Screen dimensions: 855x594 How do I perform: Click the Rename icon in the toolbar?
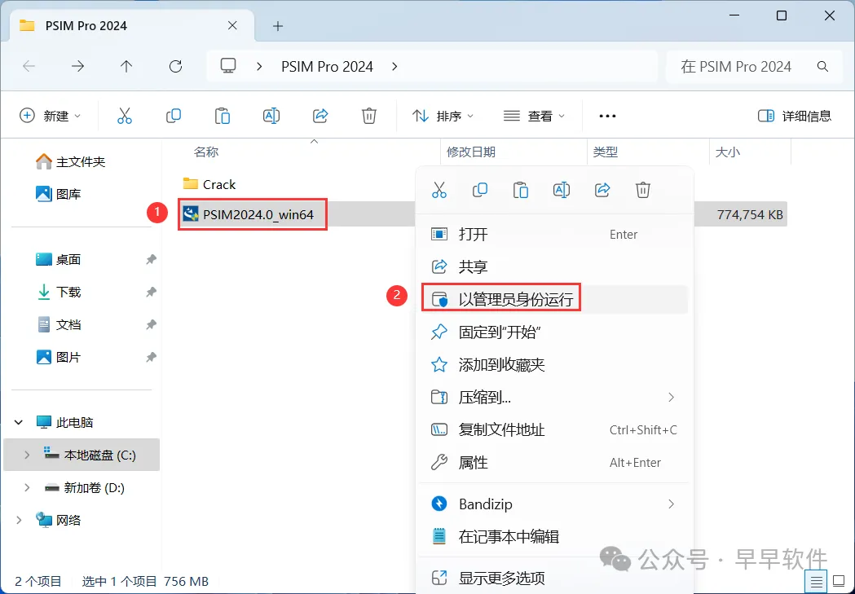pos(271,116)
